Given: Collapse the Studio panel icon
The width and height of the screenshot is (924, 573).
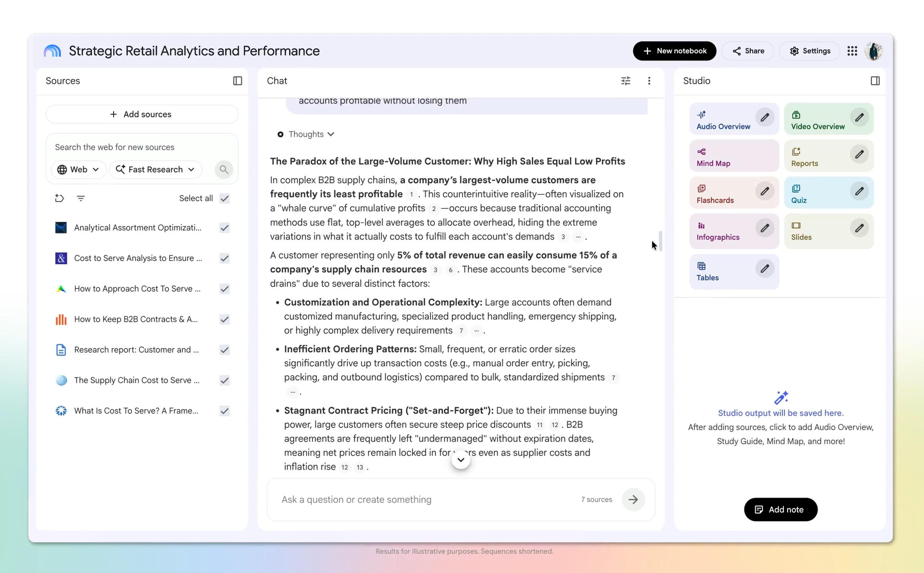Looking at the screenshot, I should point(875,81).
